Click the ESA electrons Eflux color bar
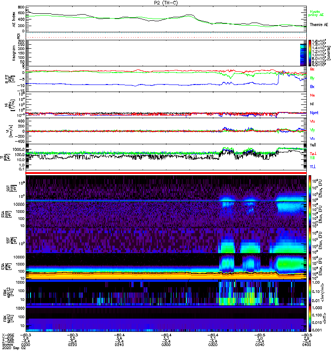The image size is (332, 354). point(310,266)
